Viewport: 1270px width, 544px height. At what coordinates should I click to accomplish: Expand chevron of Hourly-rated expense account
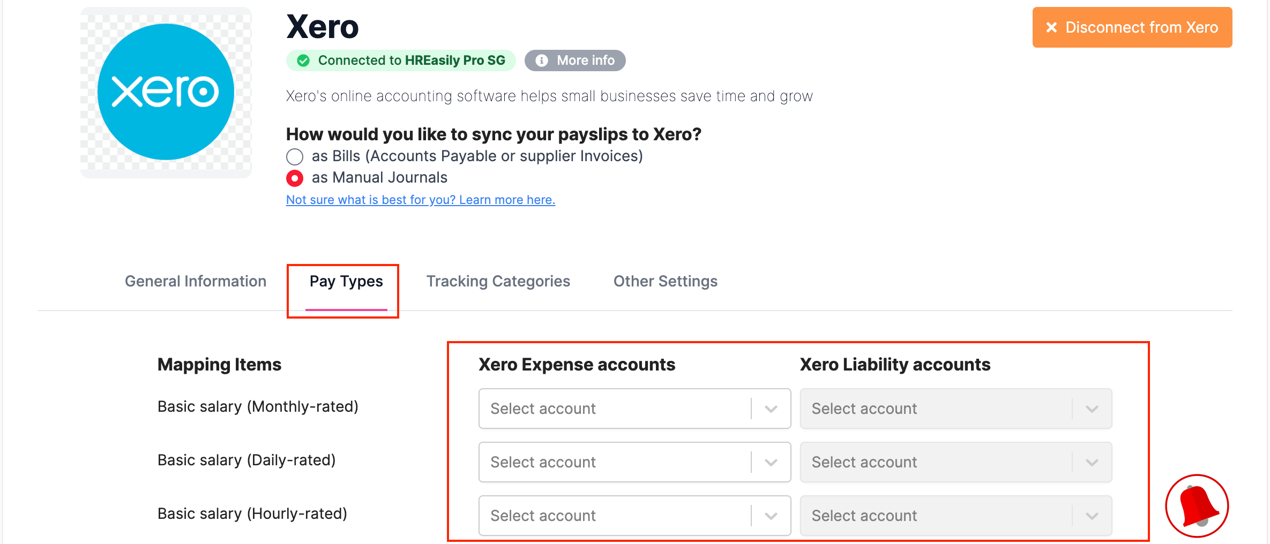[771, 516]
